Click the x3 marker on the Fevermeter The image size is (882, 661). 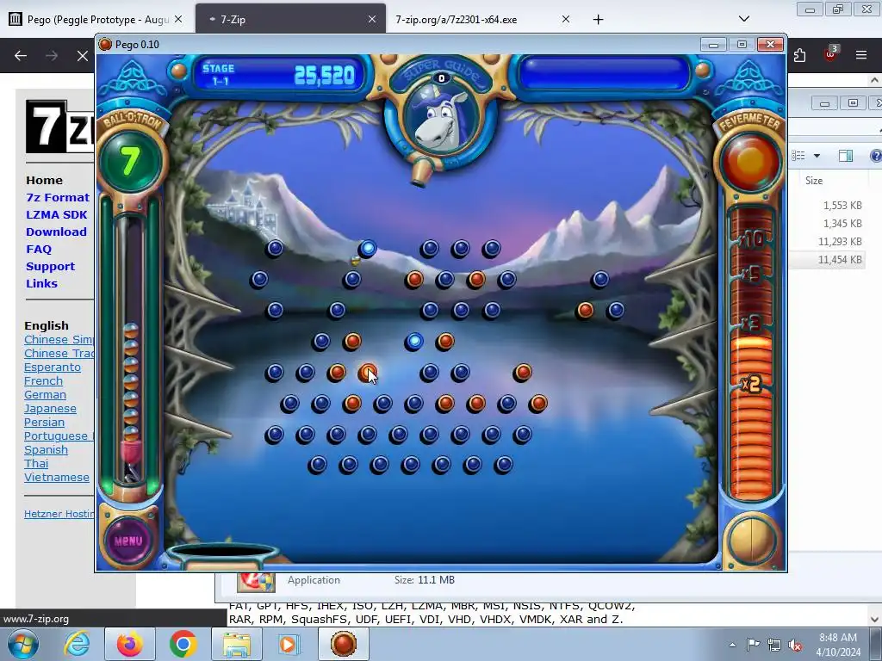pos(751,324)
